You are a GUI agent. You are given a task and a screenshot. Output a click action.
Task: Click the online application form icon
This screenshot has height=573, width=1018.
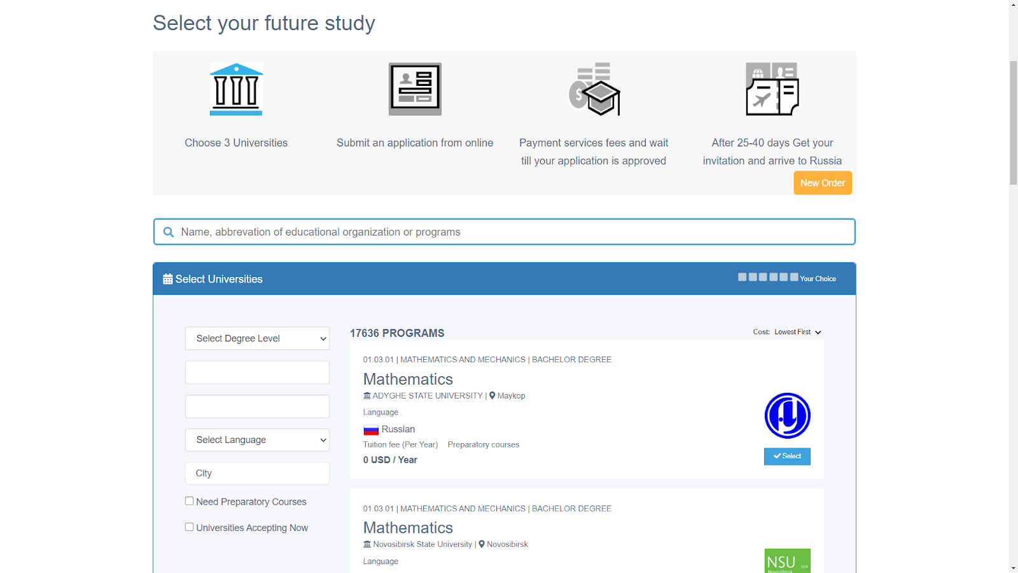point(415,89)
